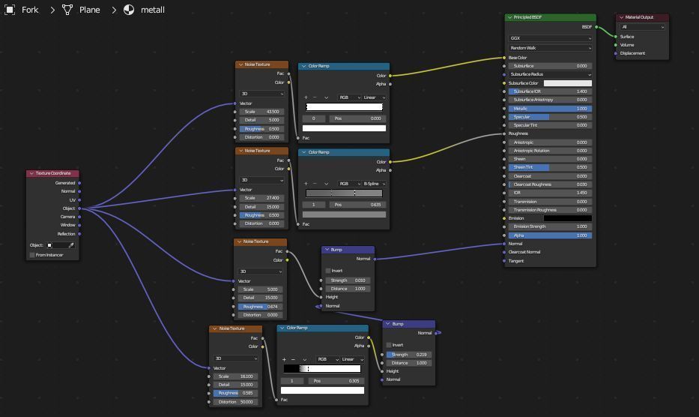Click the Subsurface Color white swatch
Viewport: 699px width, 417px height.
pyautogui.click(x=567, y=83)
